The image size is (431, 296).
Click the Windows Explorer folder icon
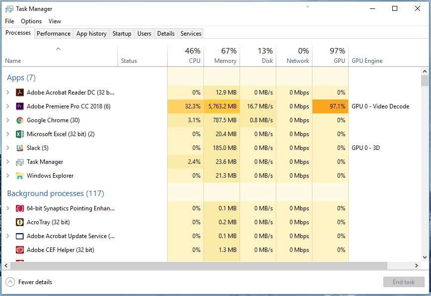coord(19,176)
